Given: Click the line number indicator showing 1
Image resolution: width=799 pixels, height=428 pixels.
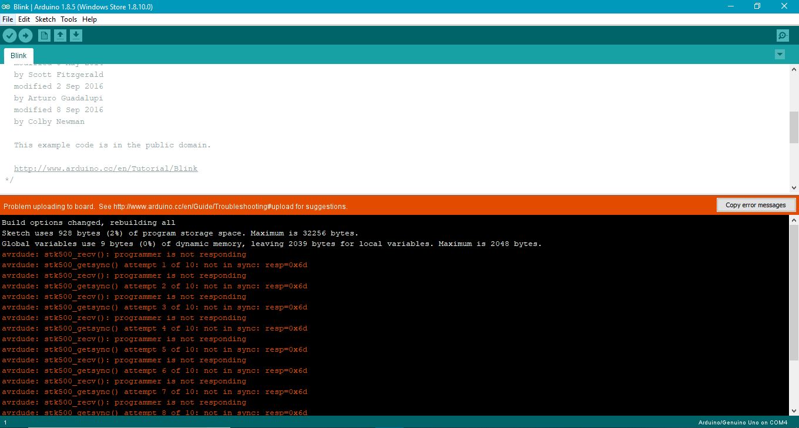Looking at the screenshot, I should (x=5, y=422).
